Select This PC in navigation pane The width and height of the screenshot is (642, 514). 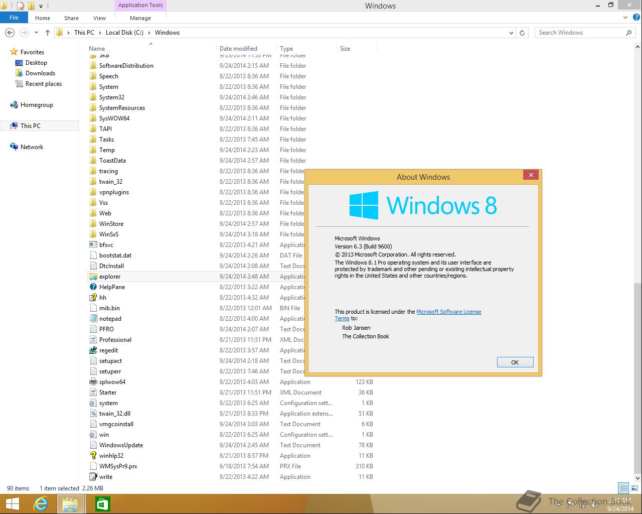pyautogui.click(x=40, y=126)
